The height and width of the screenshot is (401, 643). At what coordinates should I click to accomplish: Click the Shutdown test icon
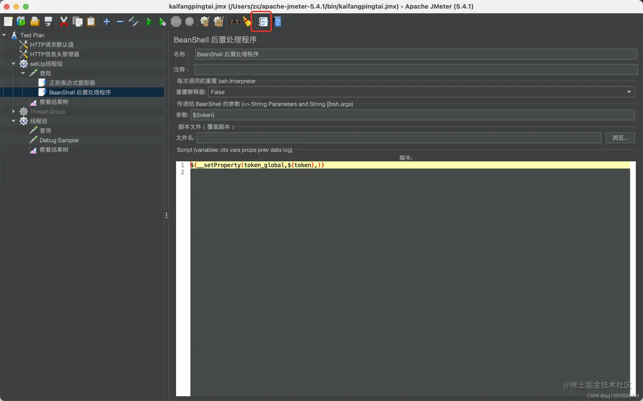click(x=190, y=21)
